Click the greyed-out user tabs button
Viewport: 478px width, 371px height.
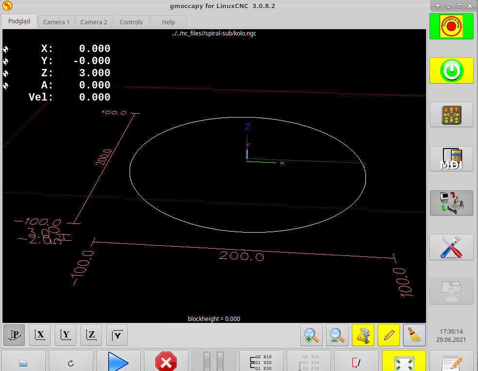coord(451,291)
